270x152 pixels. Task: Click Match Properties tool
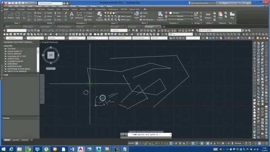[x=160, y=16]
